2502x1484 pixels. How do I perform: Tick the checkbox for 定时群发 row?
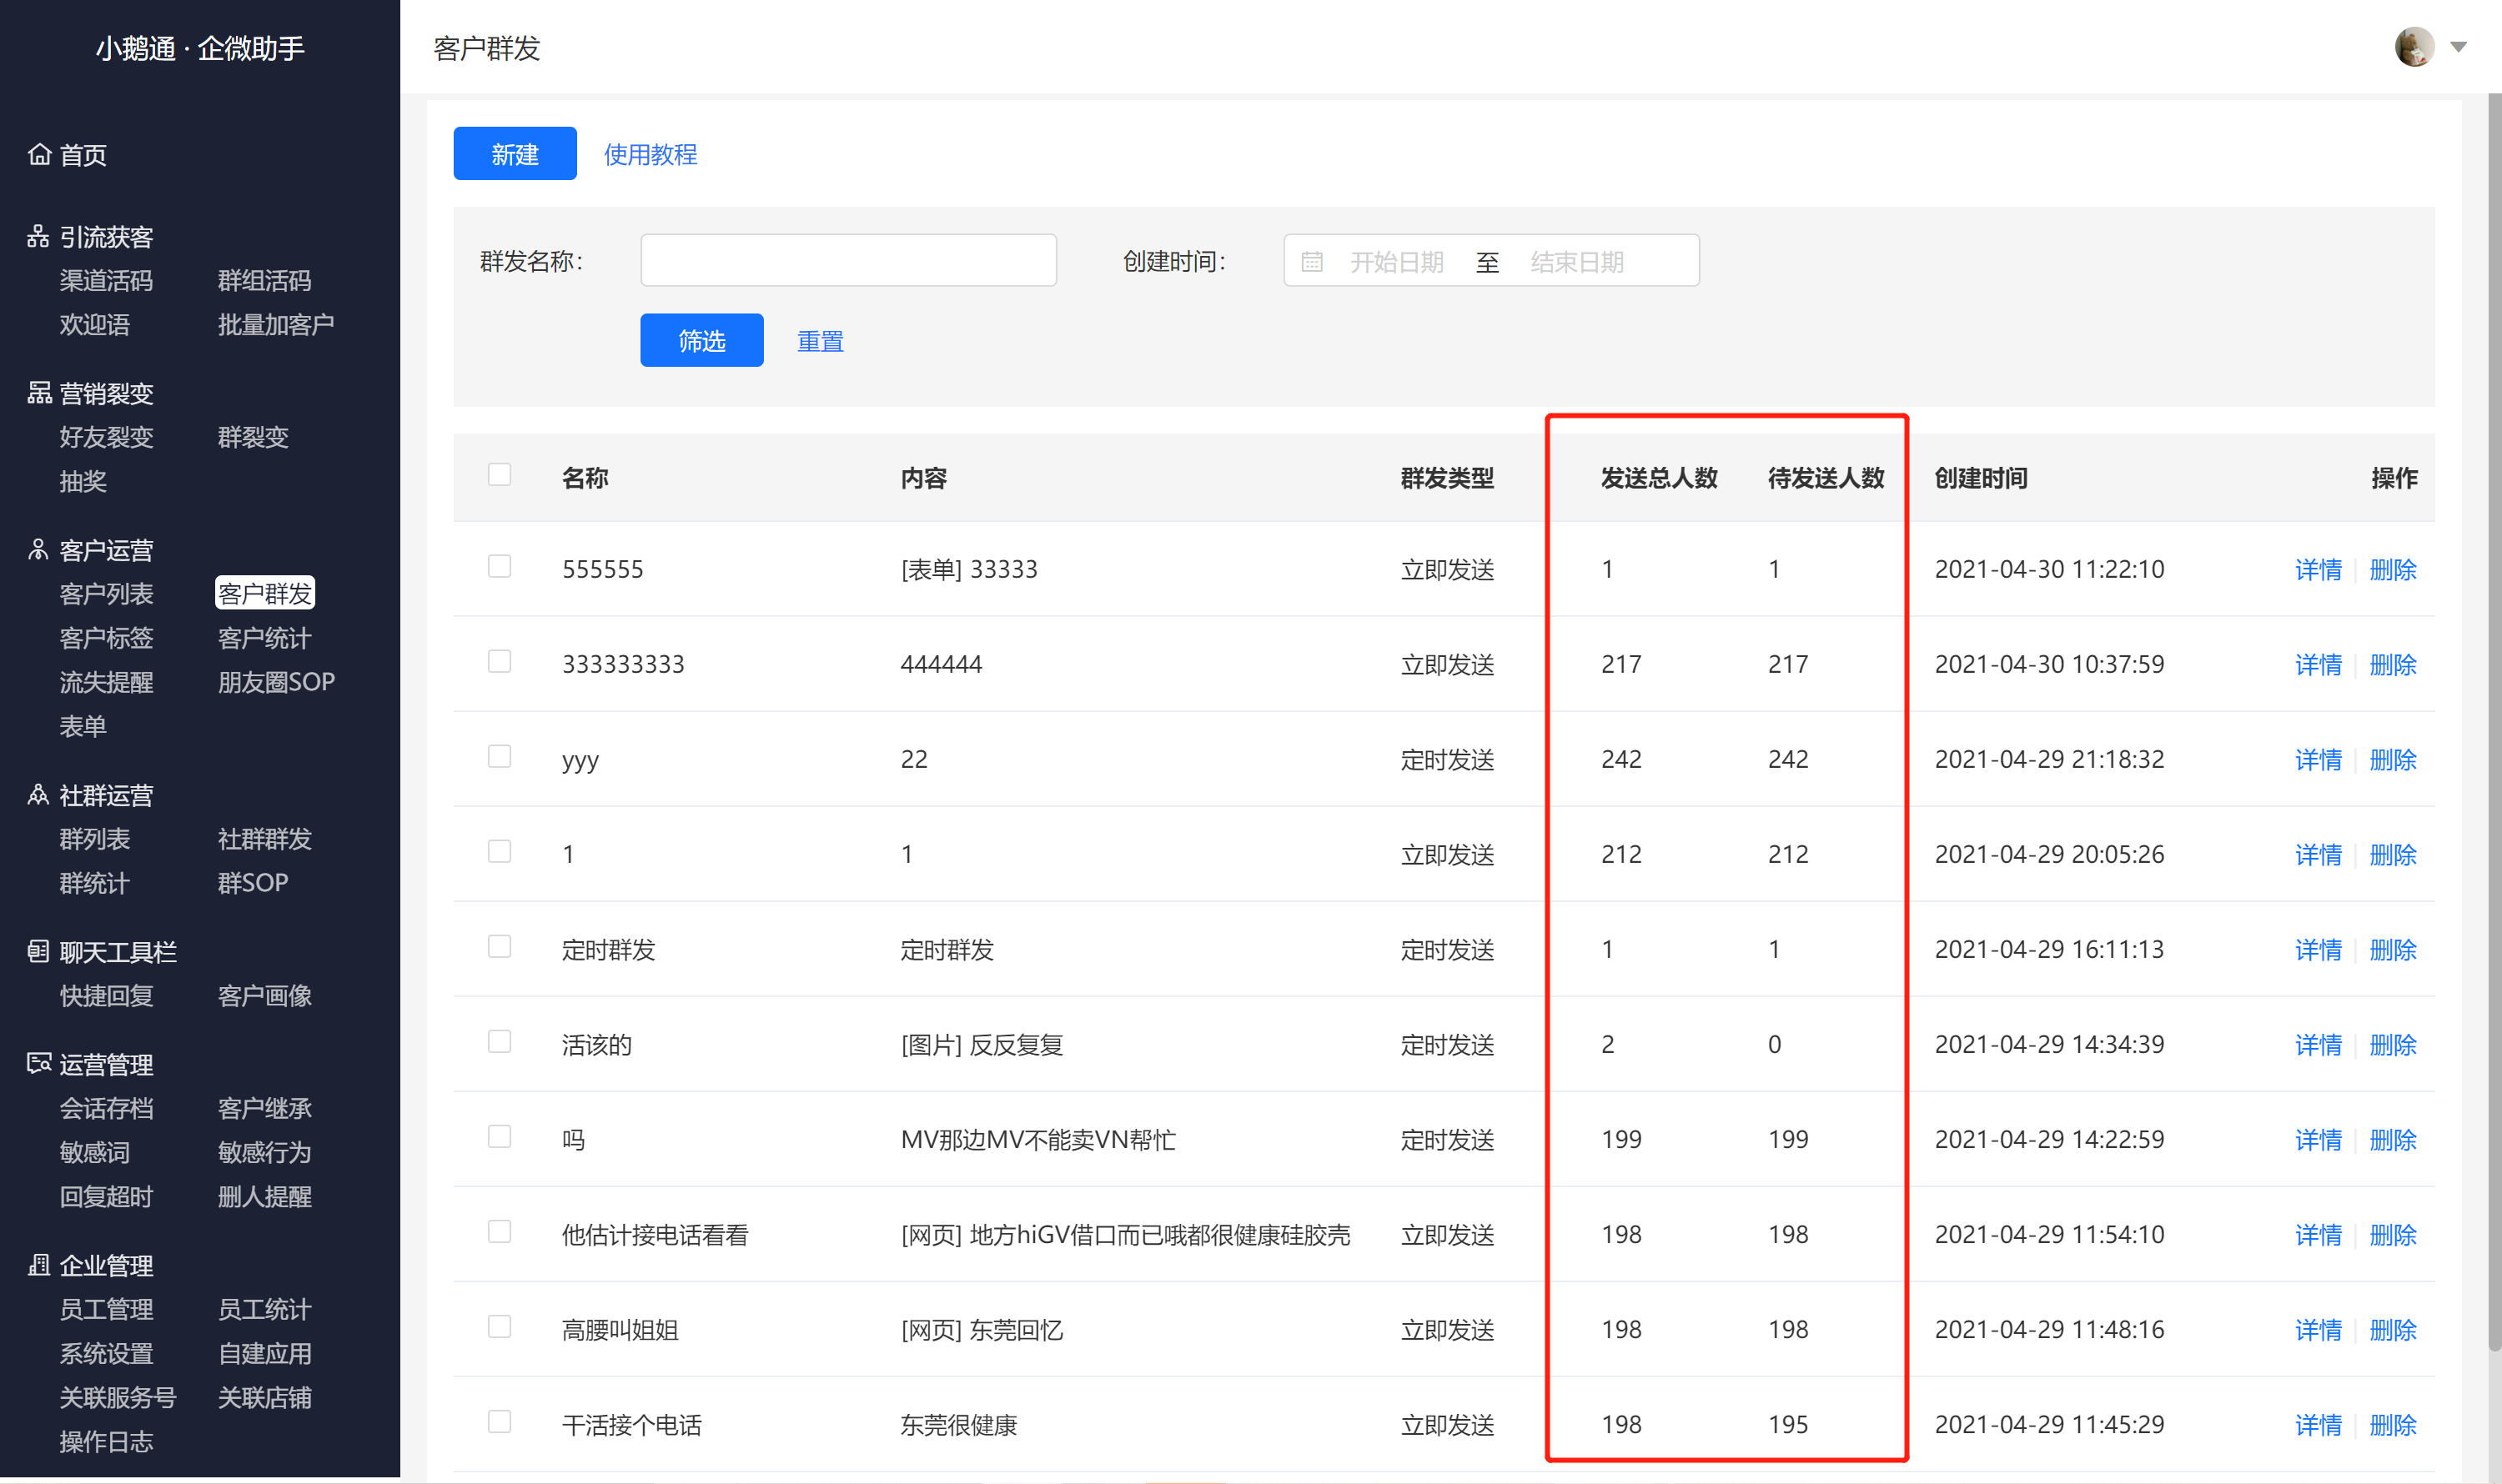[x=500, y=946]
